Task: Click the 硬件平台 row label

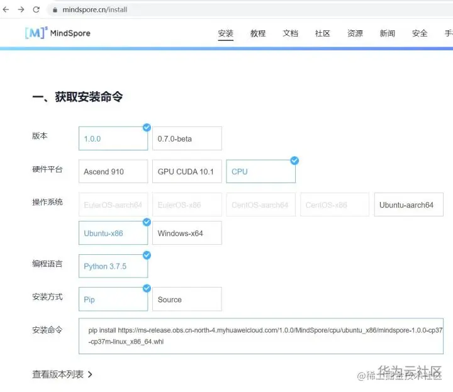Action: [47, 169]
